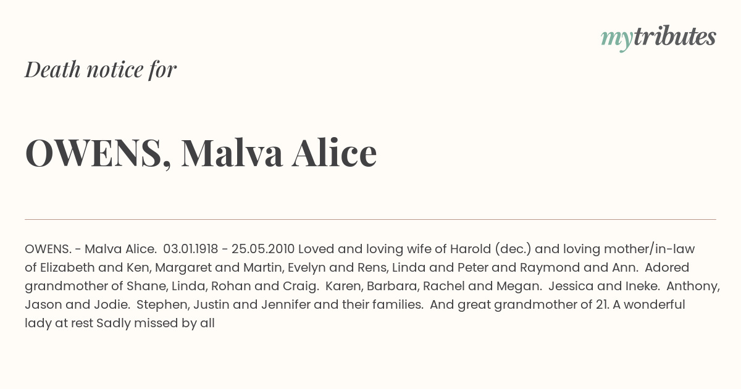Click the heading 'OWENS, Malva Alice'
Screen dimensions: 741x389
[201, 153]
